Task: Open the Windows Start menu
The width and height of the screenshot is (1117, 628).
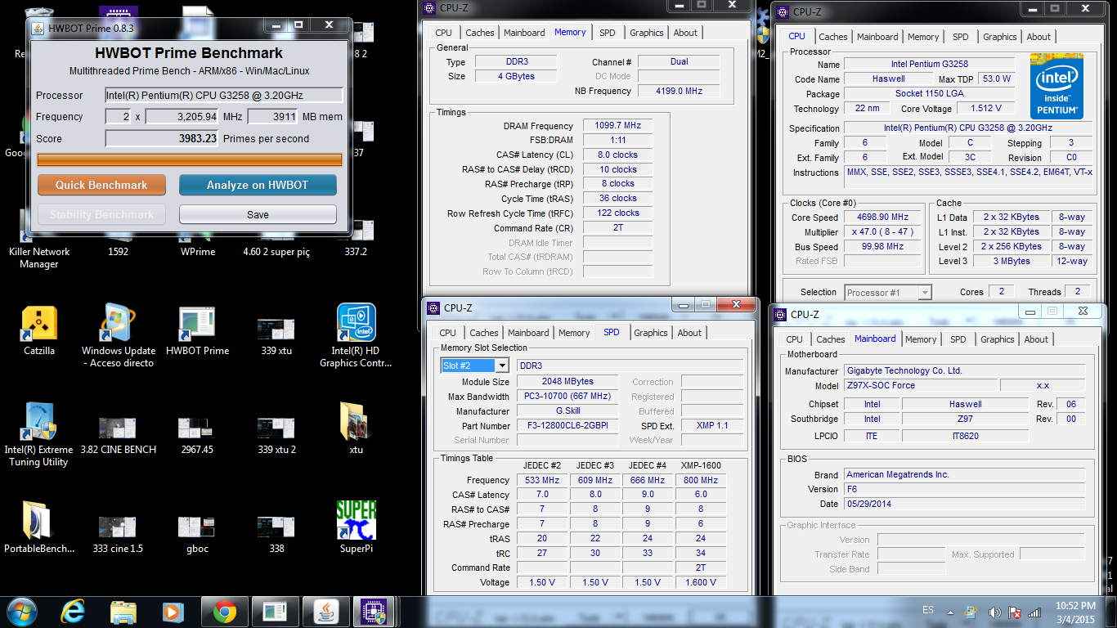Action: pyautogui.click(x=21, y=611)
